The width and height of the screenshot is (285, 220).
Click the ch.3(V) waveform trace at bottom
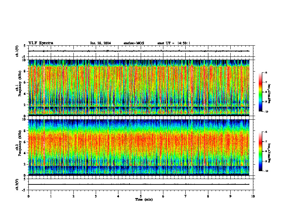point(139,184)
